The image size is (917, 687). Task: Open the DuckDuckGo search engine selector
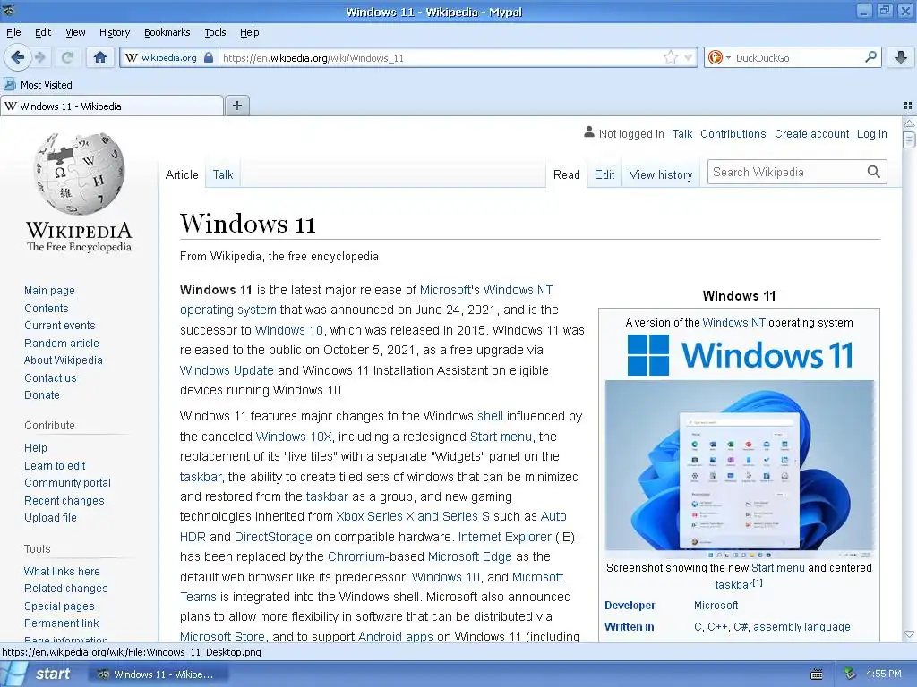[x=719, y=57]
